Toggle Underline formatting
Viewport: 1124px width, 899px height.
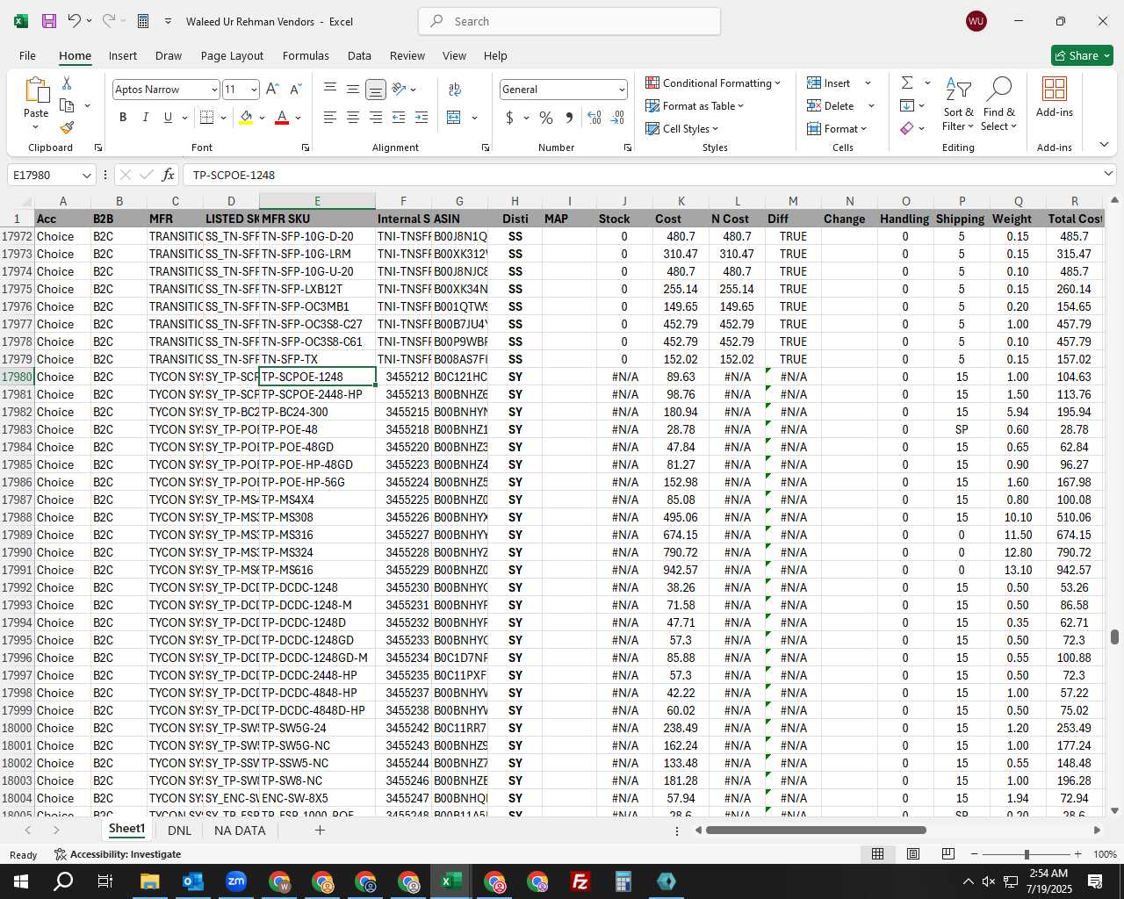[168, 117]
